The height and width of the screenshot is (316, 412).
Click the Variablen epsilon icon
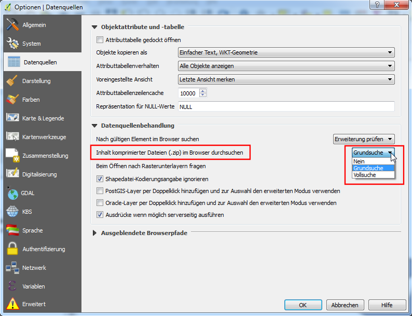pyautogui.click(x=12, y=286)
